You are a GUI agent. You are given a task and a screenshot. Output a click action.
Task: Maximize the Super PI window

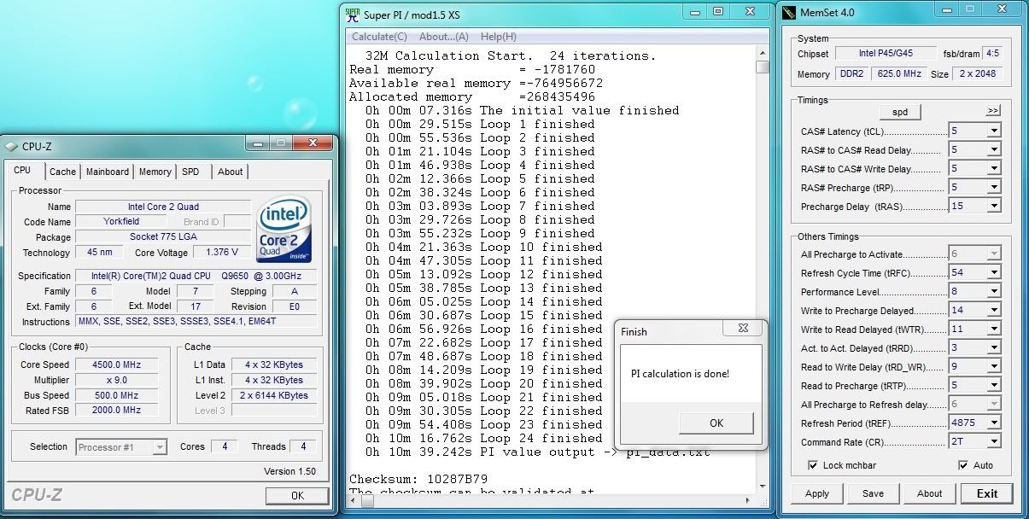[x=718, y=11]
